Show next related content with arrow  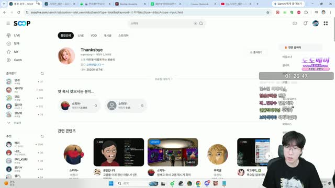pyautogui.click(x=269, y=156)
